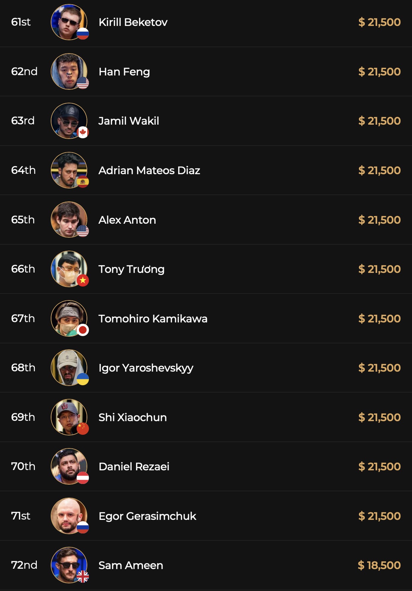Viewport: 412px width, 591px height.
Task: Click the Spanish flag on Adrian Mateos Diaz
Action: pyautogui.click(x=83, y=181)
